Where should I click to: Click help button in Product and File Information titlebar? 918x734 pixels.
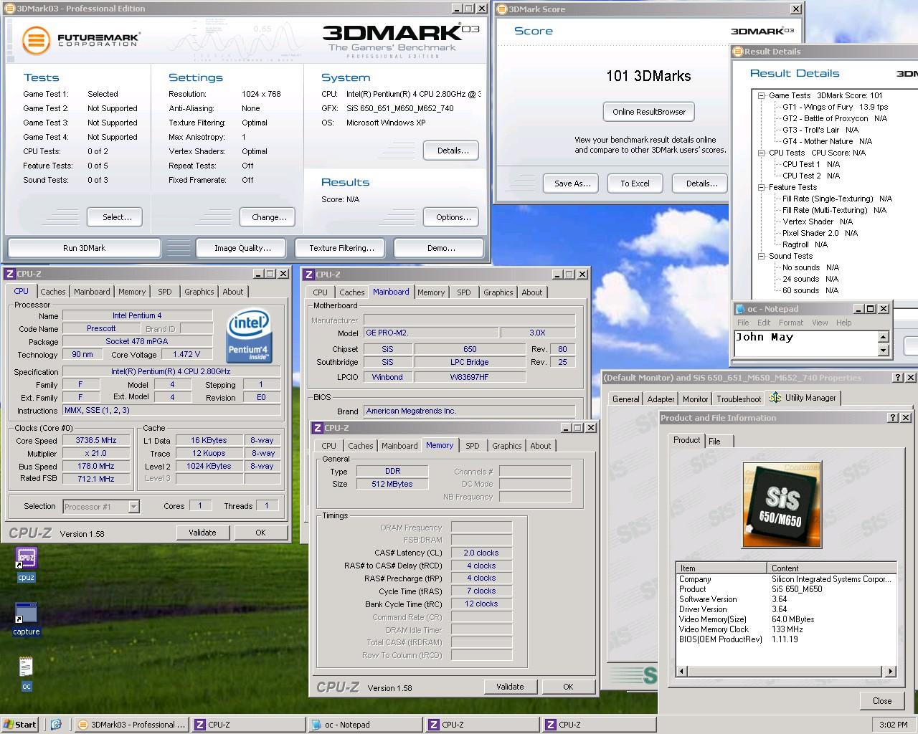pos(893,417)
